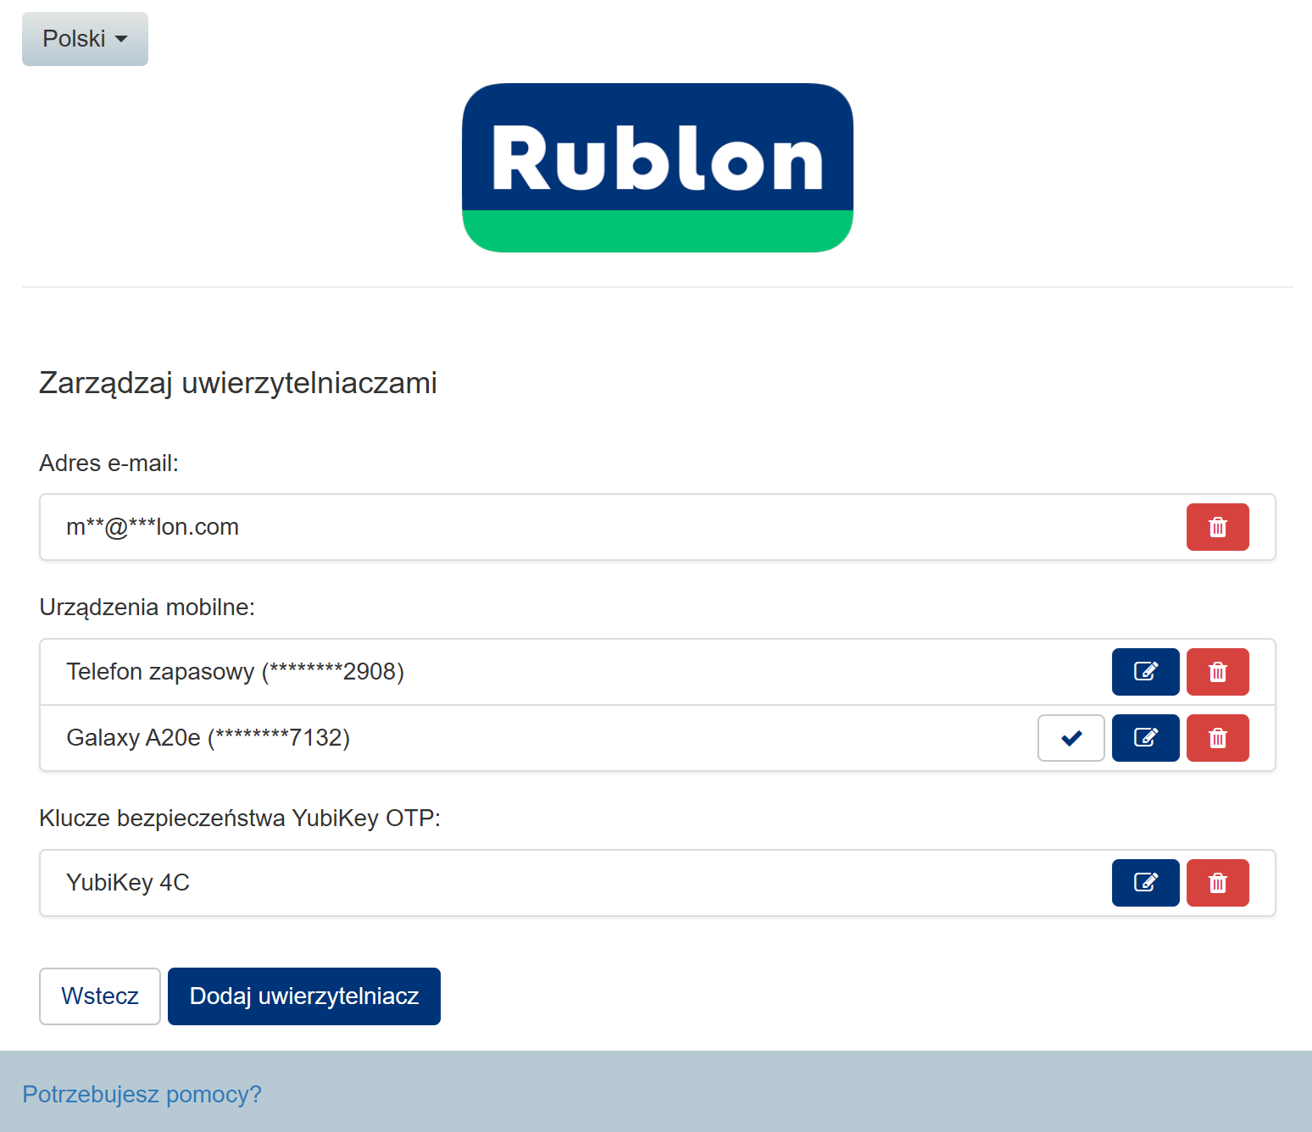
Task: Click the masked email address text
Action: tap(153, 527)
